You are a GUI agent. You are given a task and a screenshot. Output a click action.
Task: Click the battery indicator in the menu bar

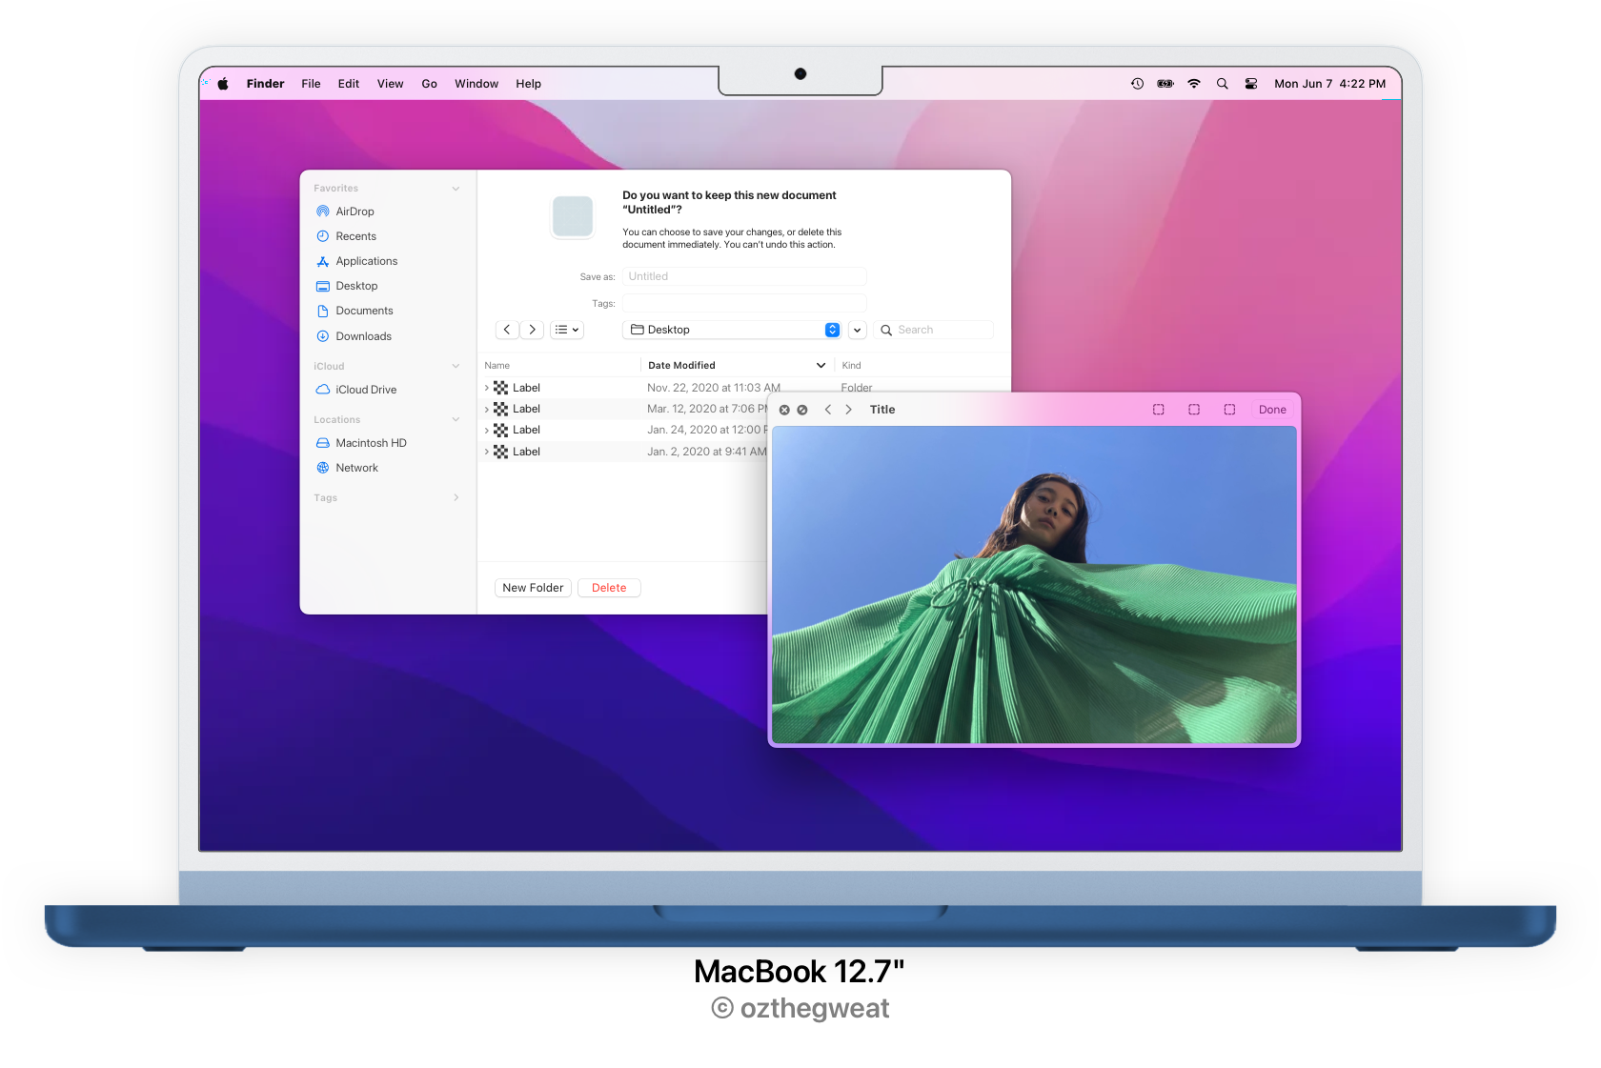(1165, 83)
